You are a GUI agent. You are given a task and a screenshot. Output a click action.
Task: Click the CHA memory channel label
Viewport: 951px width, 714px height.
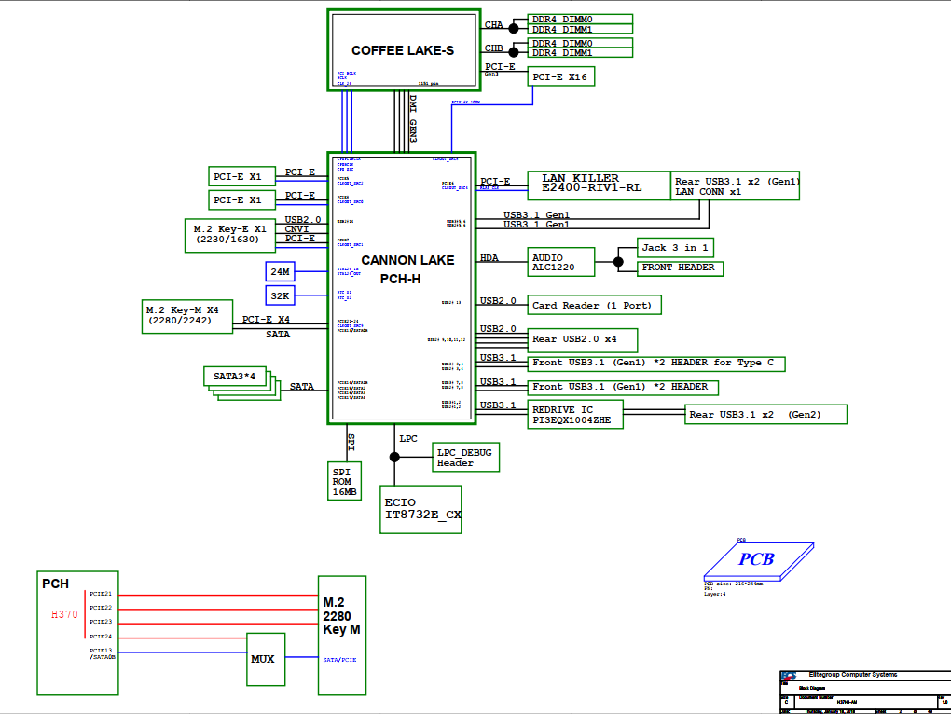[494, 25]
